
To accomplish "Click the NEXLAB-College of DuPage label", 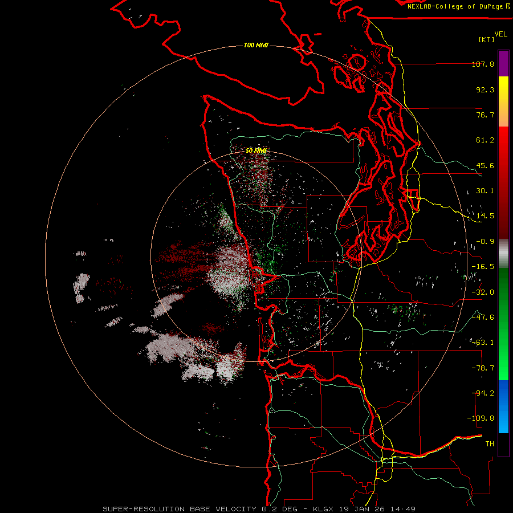I will [x=459, y=6].
